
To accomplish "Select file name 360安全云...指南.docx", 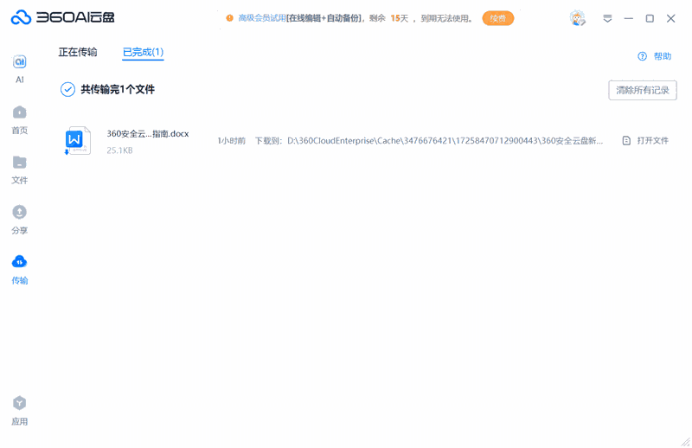I will tap(148, 134).
